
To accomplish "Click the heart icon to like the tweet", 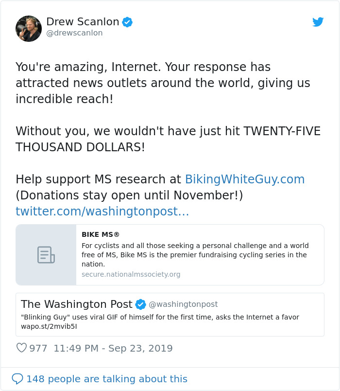I will click(x=22, y=348).
